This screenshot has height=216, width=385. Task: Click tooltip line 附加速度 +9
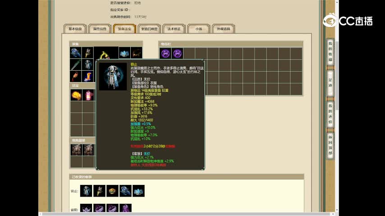point(140,131)
